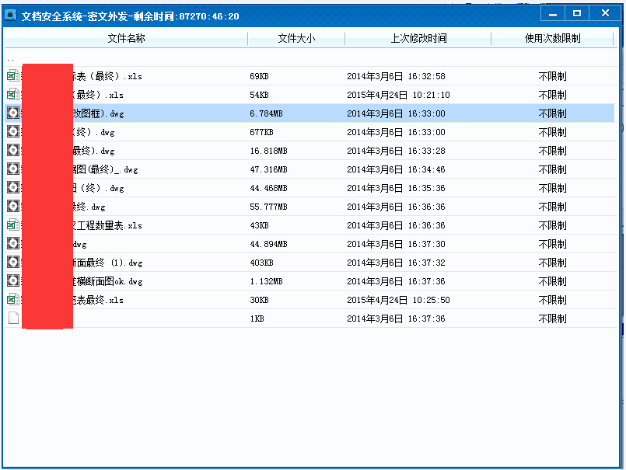Click the DWG icon of the 47.316MB file

pyautogui.click(x=13, y=169)
